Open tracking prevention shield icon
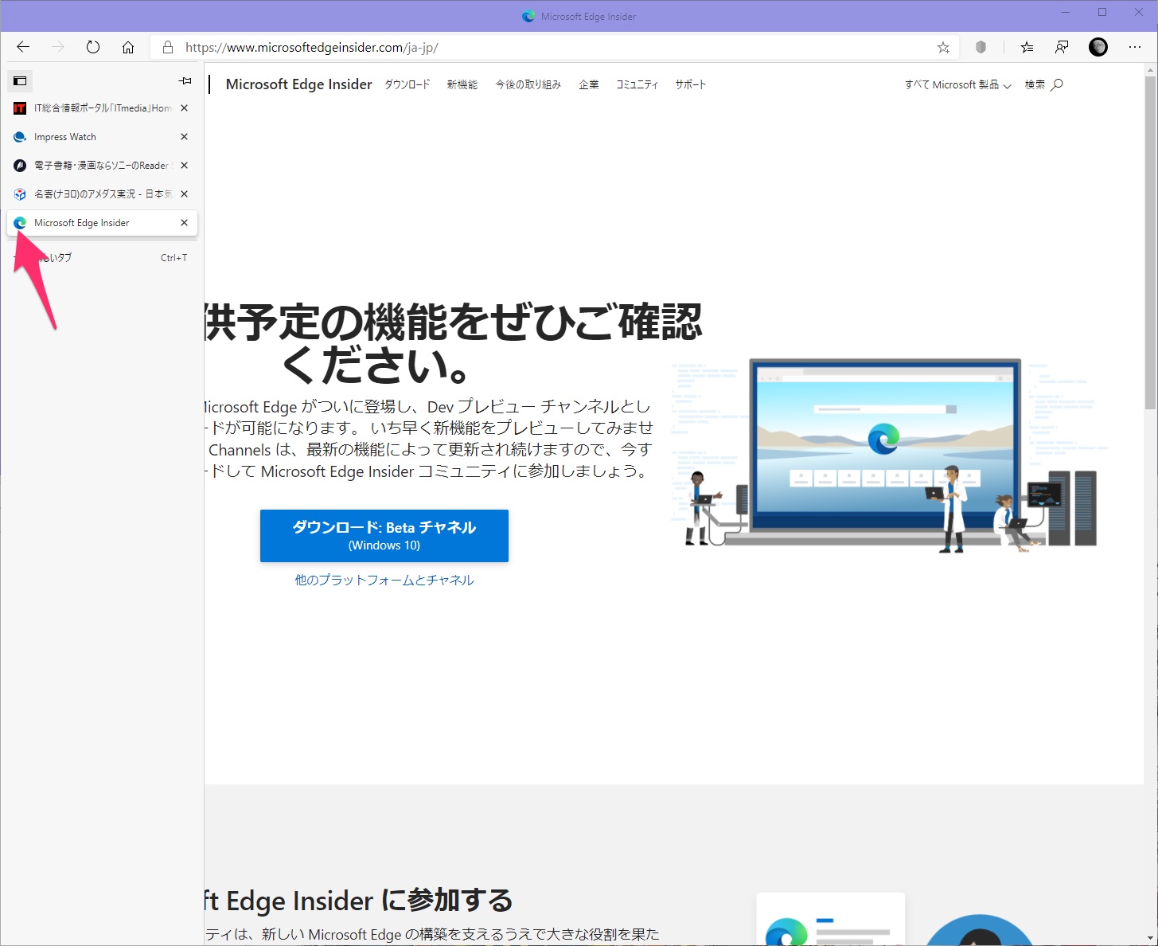The height and width of the screenshot is (946, 1158). click(981, 47)
